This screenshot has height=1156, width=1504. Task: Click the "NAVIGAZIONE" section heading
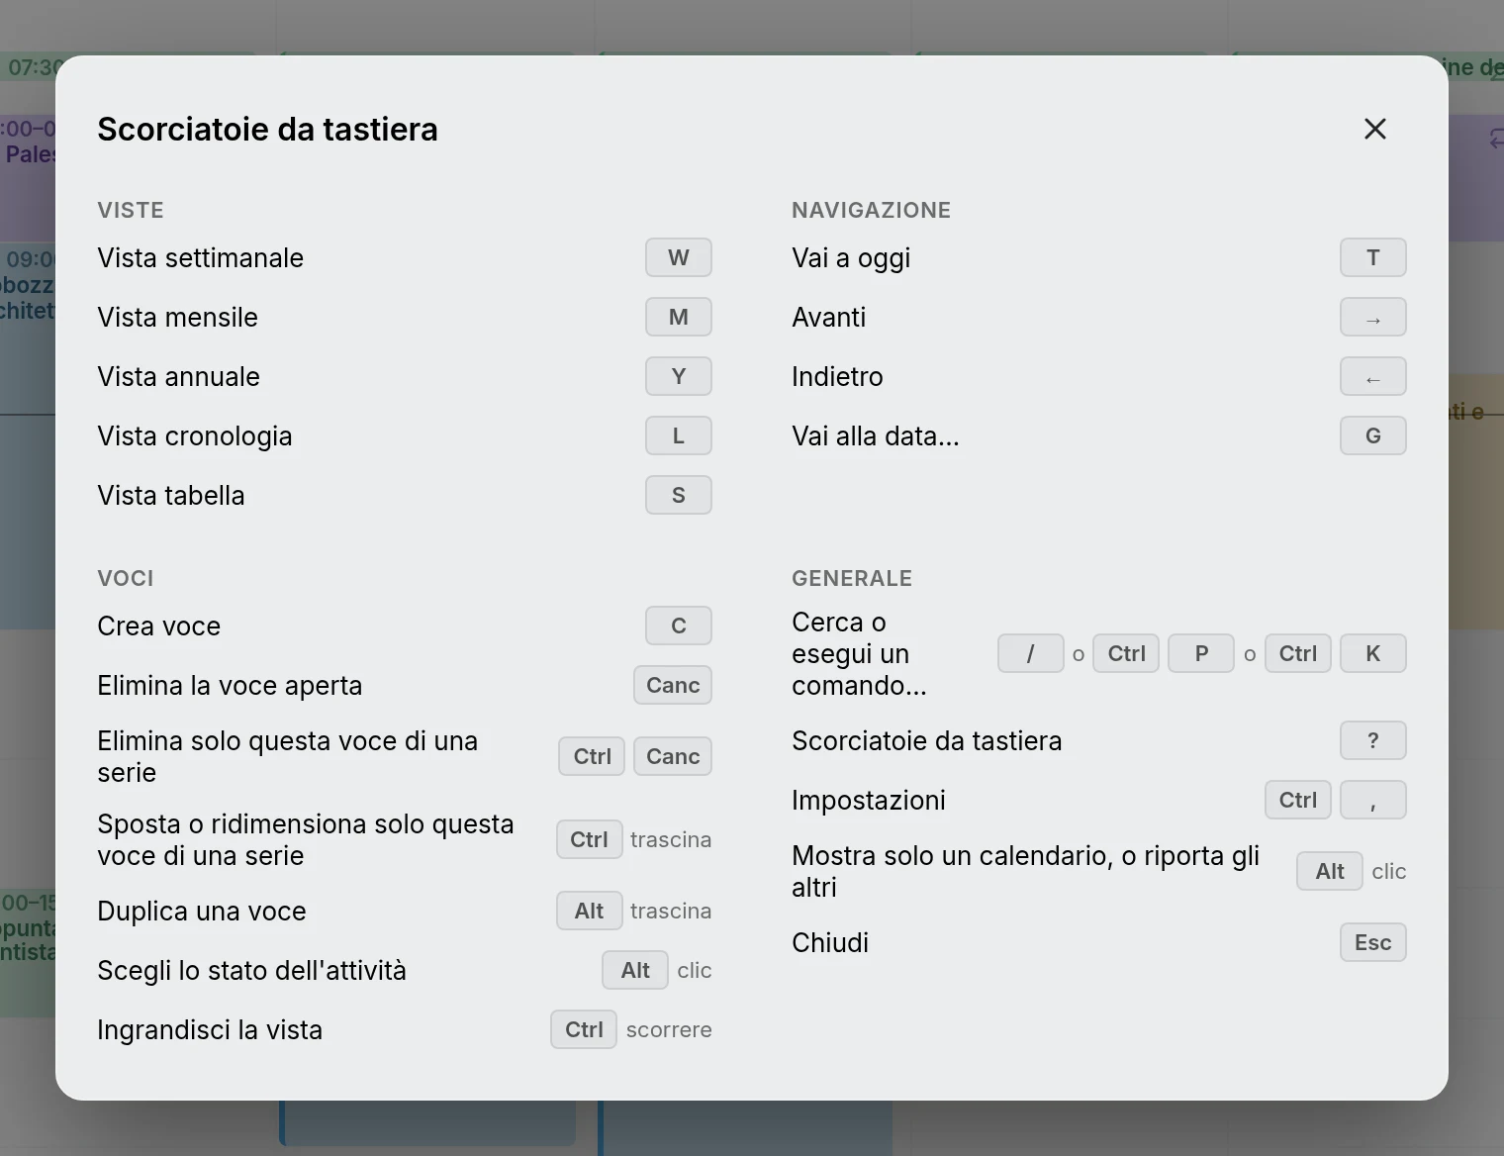[x=871, y=210]
